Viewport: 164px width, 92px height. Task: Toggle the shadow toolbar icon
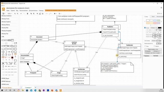coord(43,14)
